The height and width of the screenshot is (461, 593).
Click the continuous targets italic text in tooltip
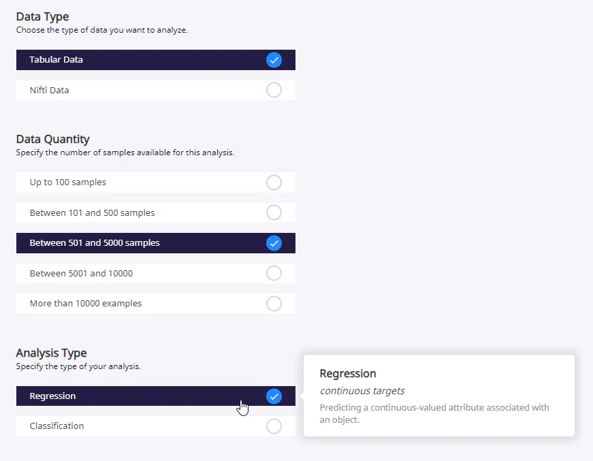[x=362, y=391]
